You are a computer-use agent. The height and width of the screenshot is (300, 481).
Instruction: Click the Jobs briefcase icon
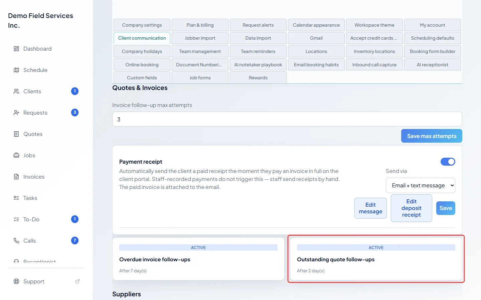tap(16, 155)
